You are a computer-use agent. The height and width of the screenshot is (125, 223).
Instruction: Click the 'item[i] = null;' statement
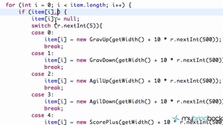point(55,19)
